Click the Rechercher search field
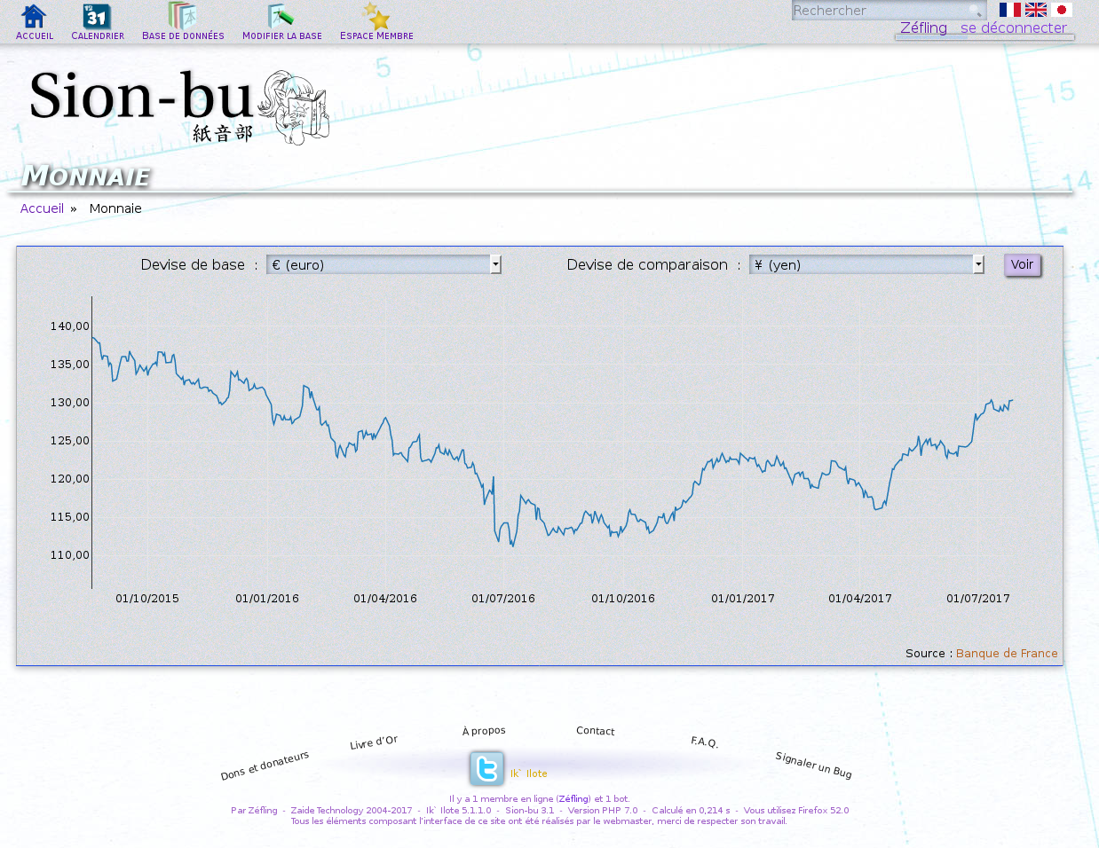Viewport: 1099px width, 848px height. (x=877, y=11)
